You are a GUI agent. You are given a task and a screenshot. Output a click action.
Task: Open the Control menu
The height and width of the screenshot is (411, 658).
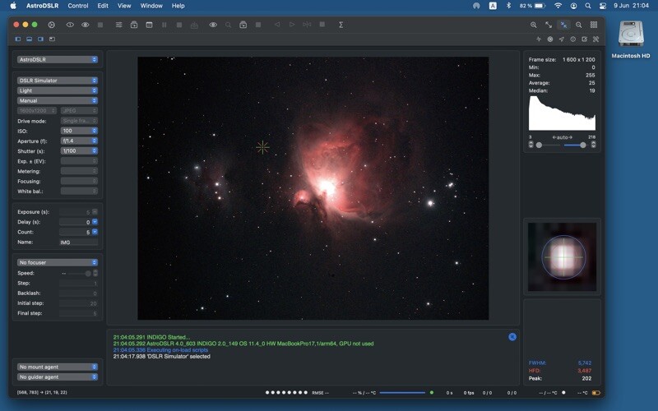tap(78, 6)
